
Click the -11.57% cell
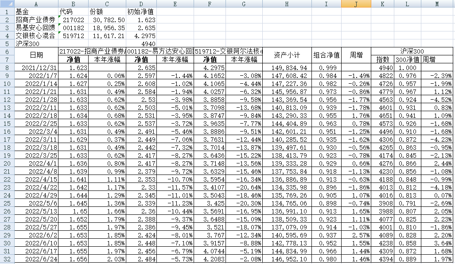pyautogui.click(x=175, y=187)
